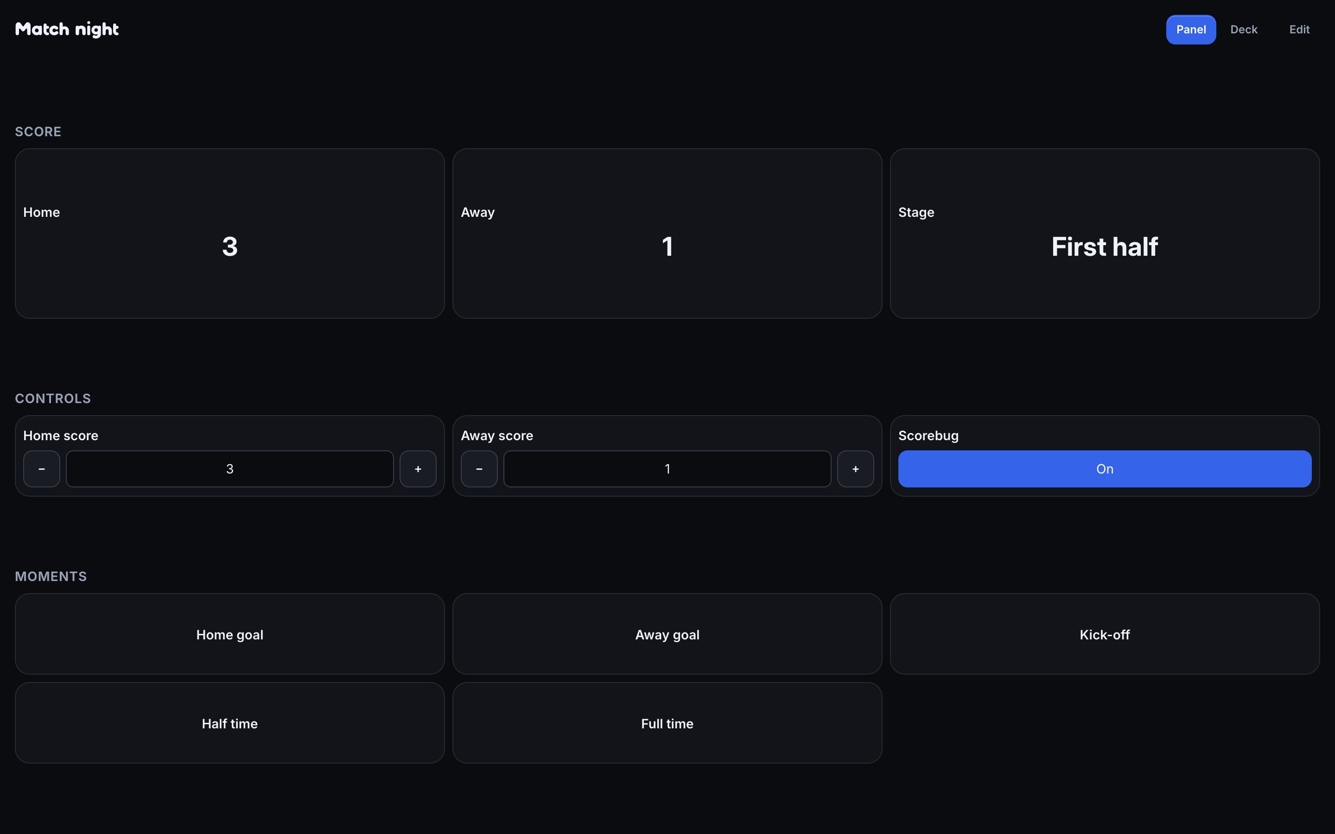Click the Match night title
The height and width of the screenshot is (834, 1335).
tap(67, 30)
